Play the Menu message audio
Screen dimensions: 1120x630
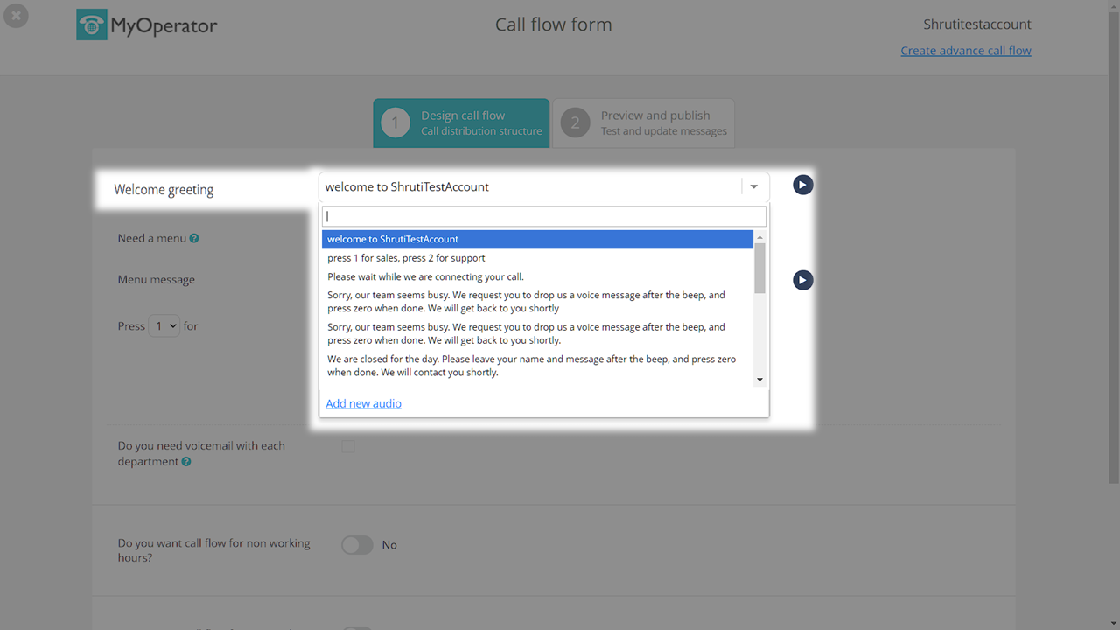[802, 280]
